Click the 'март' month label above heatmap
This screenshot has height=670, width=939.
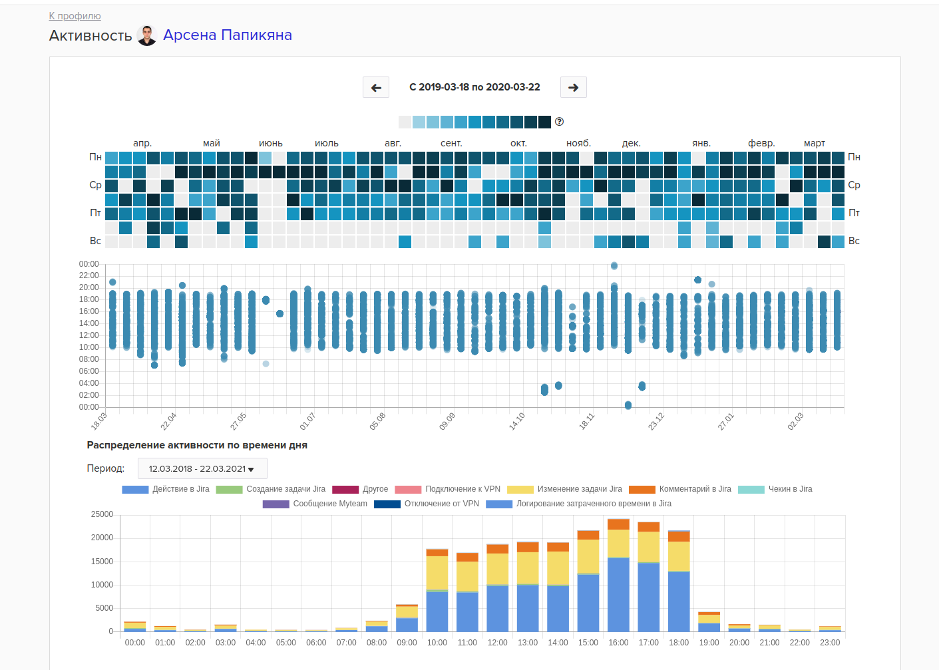815,143
